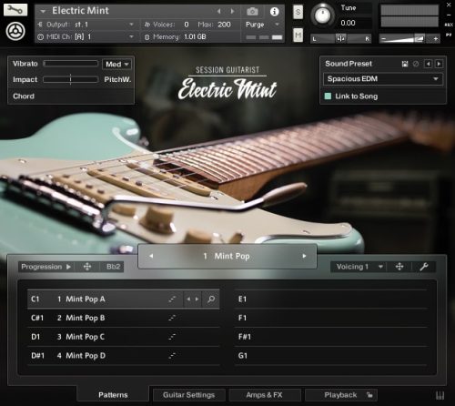455x406 pixels.
Task: Click the Voicing drag cross arrows icon
Action: point(399,267)
